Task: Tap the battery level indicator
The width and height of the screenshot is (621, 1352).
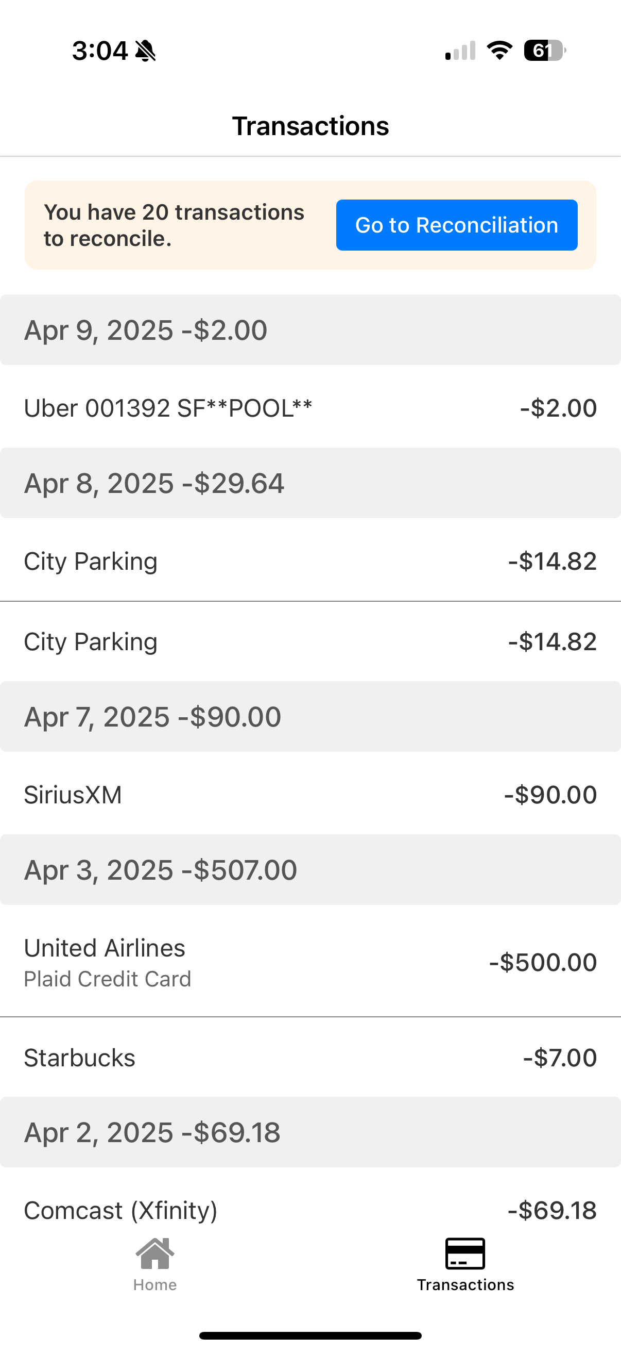Action: click(544, 51)
